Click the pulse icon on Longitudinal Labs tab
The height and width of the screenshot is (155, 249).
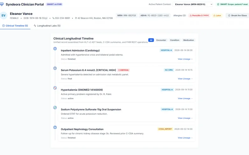click(x=35, y=26)
